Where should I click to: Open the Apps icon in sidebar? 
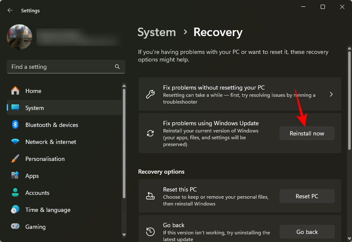pyautogui.click(x=15, y=176)
